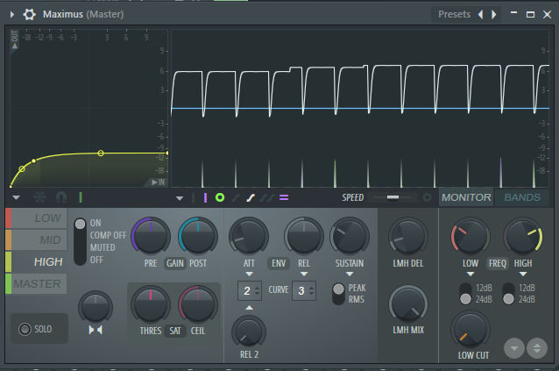Click the REL envelope knob
Viewport: 559px width, 371px height.
click(x=304, y=237)
